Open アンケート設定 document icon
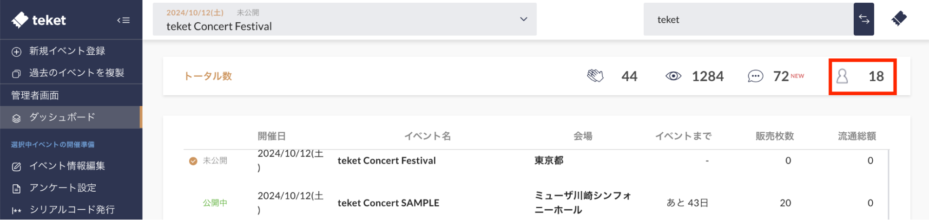 (17, 188)
